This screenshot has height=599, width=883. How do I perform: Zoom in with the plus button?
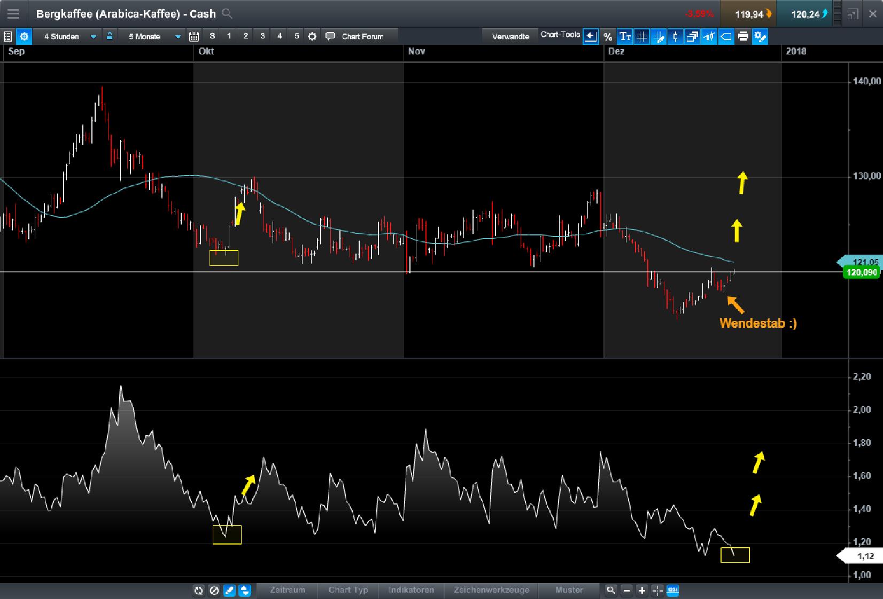coord(642,590)
